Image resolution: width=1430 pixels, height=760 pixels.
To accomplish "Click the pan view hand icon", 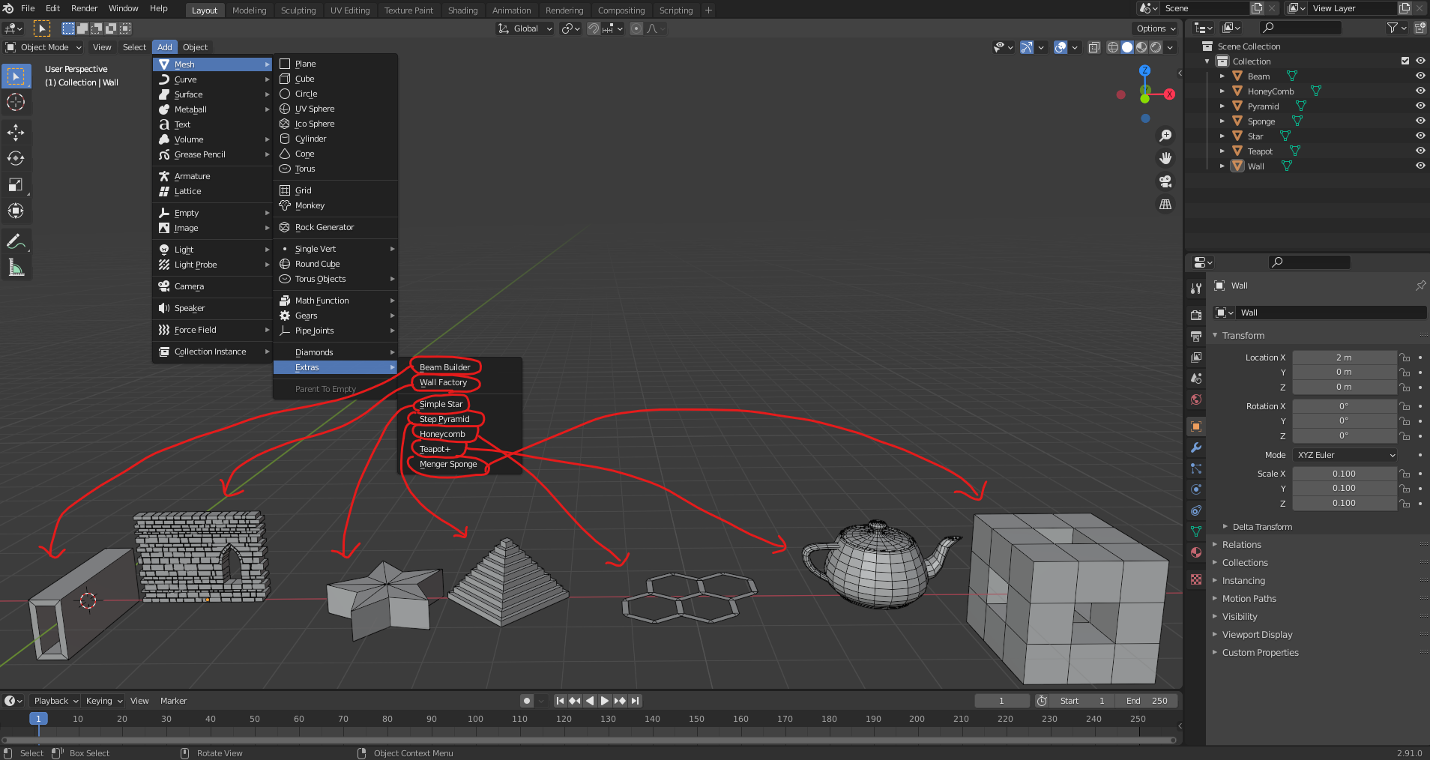I will [1165, 158].
